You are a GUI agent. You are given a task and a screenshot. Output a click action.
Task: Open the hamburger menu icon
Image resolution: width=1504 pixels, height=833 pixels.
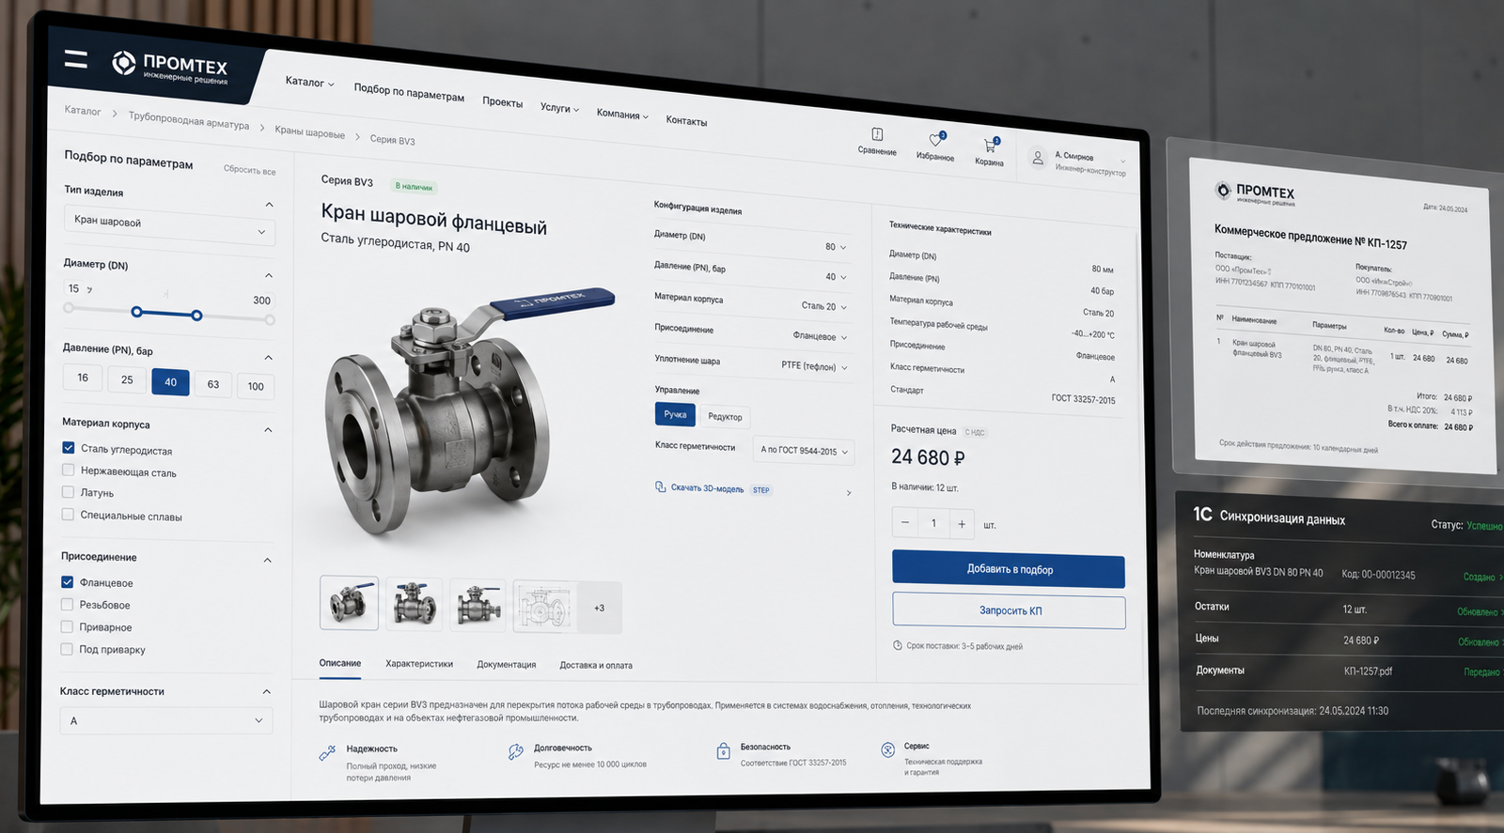coord(76,59)
